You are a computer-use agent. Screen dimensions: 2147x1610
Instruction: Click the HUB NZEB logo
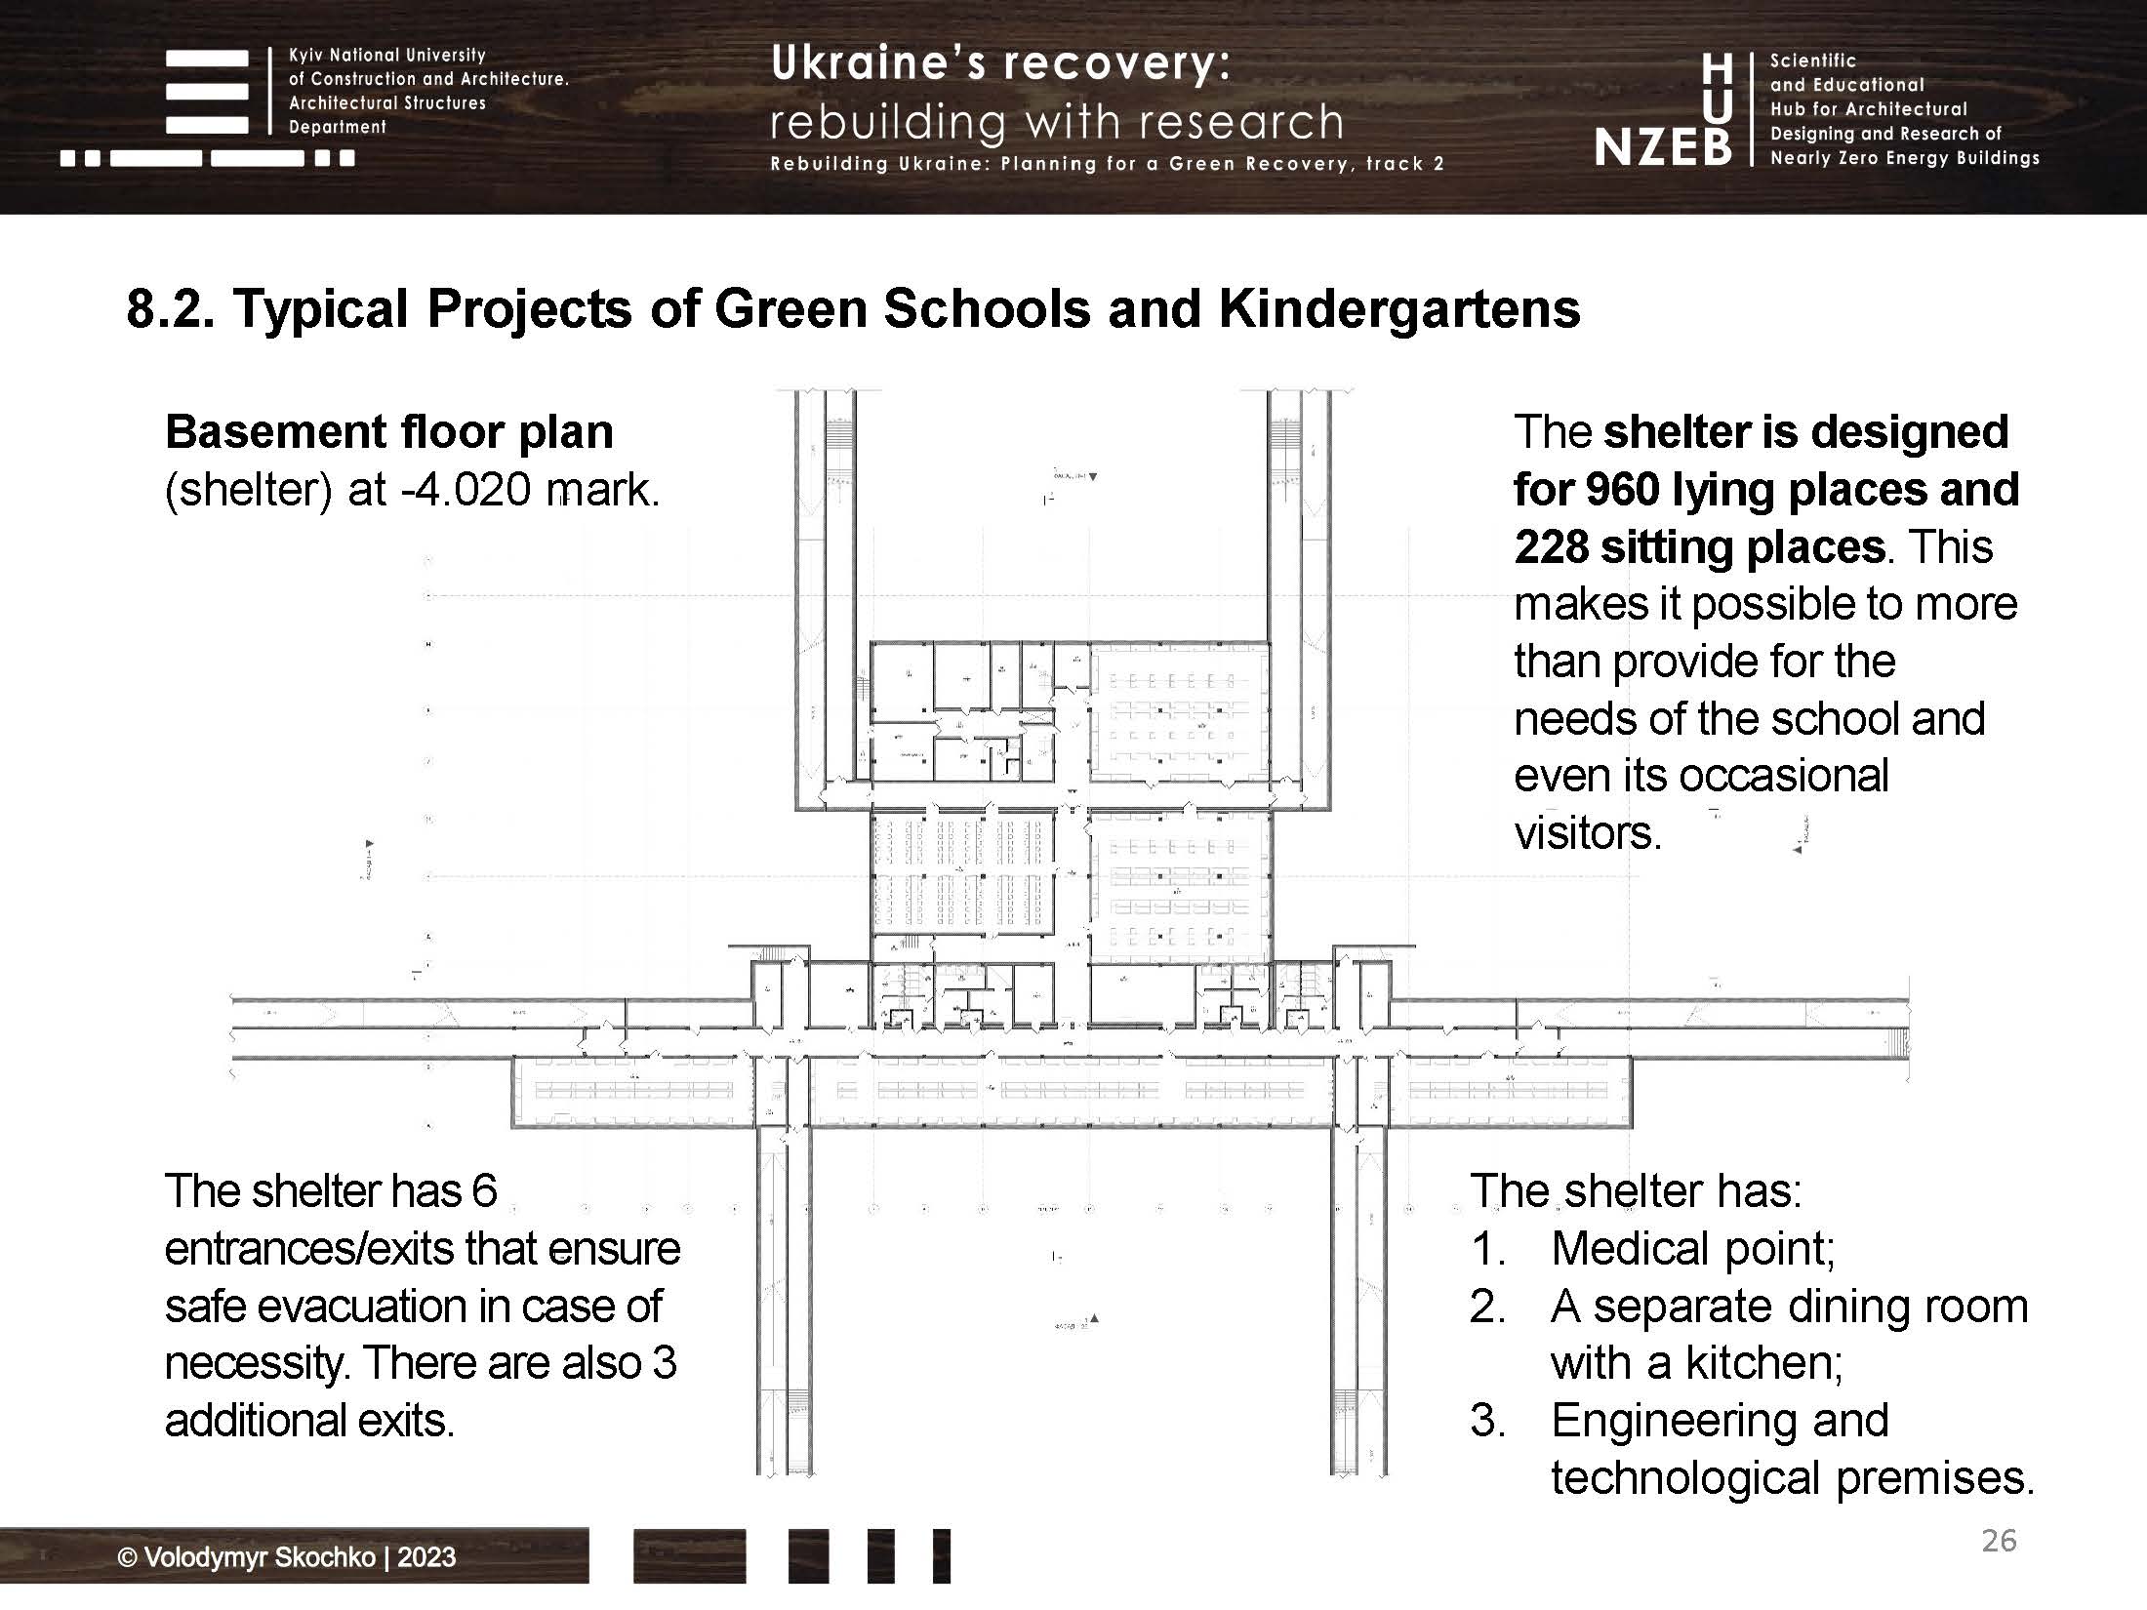click(1664, 109)
